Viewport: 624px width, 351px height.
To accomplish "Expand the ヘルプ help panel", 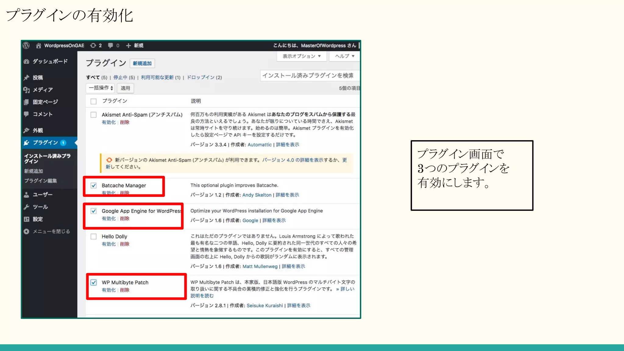I will [345, 56].
